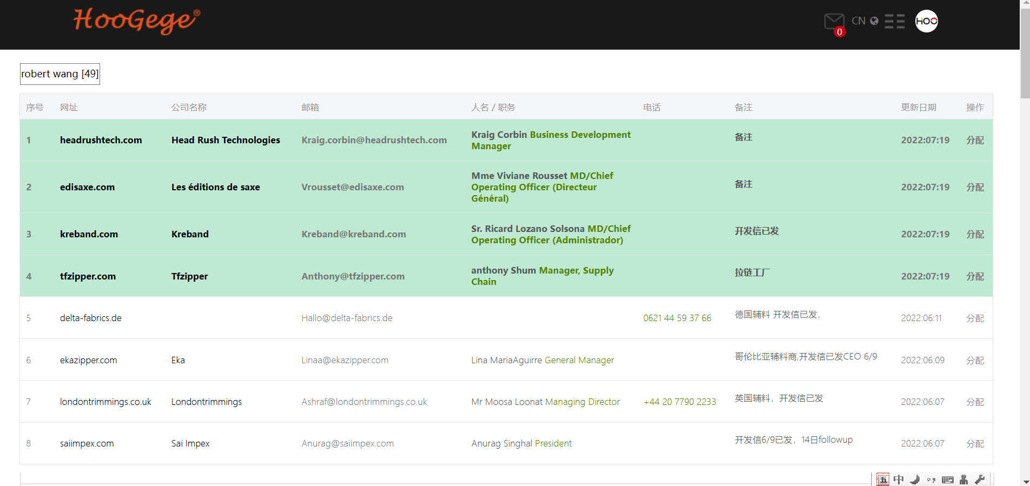This screenshot has height=486, width=1030.
Task: Open edisaxe.com website link
Action: [x=87, y=187]
